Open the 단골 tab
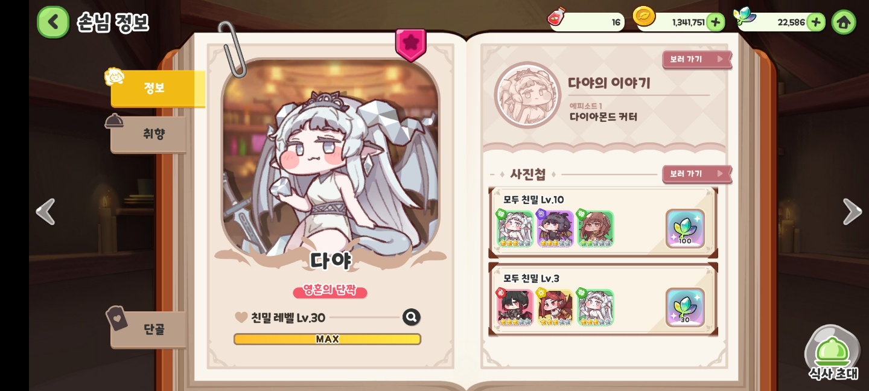Viewport: 869px width, 391px height. click(x=148, y=329)
